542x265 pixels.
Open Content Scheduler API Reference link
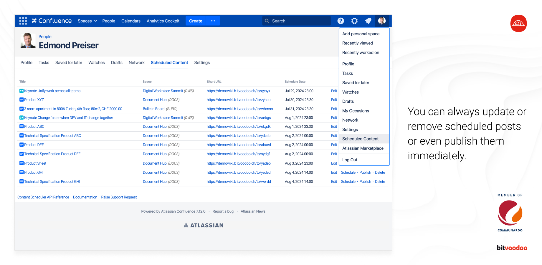(x=43, y=197)
